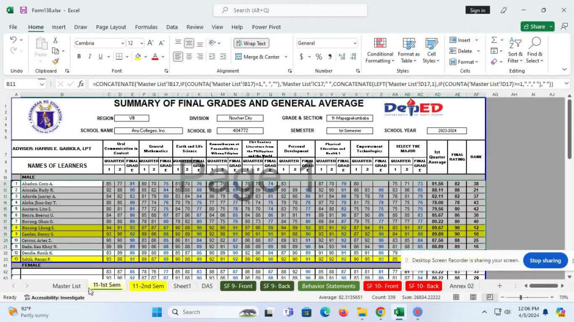Apply the red Font Color

[x=155, y=57]
